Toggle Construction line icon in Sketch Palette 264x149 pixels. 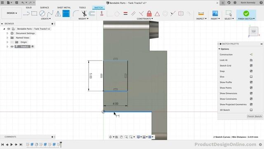[251, 54]
